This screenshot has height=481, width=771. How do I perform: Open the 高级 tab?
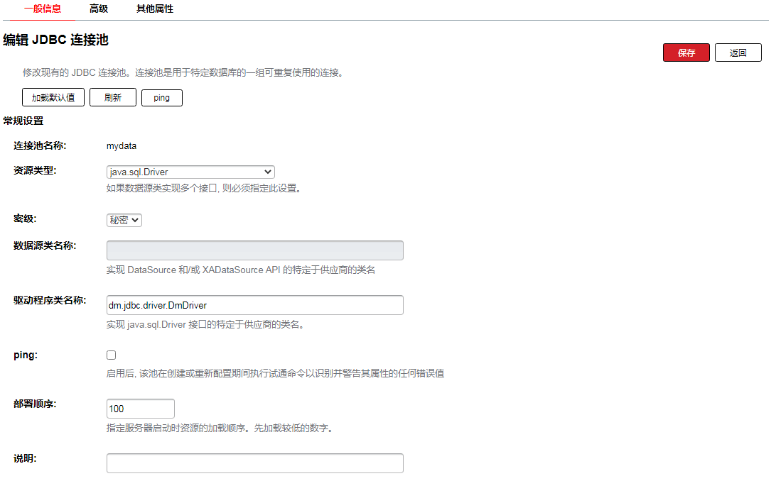pyautogui.click(x=99, y=9)
